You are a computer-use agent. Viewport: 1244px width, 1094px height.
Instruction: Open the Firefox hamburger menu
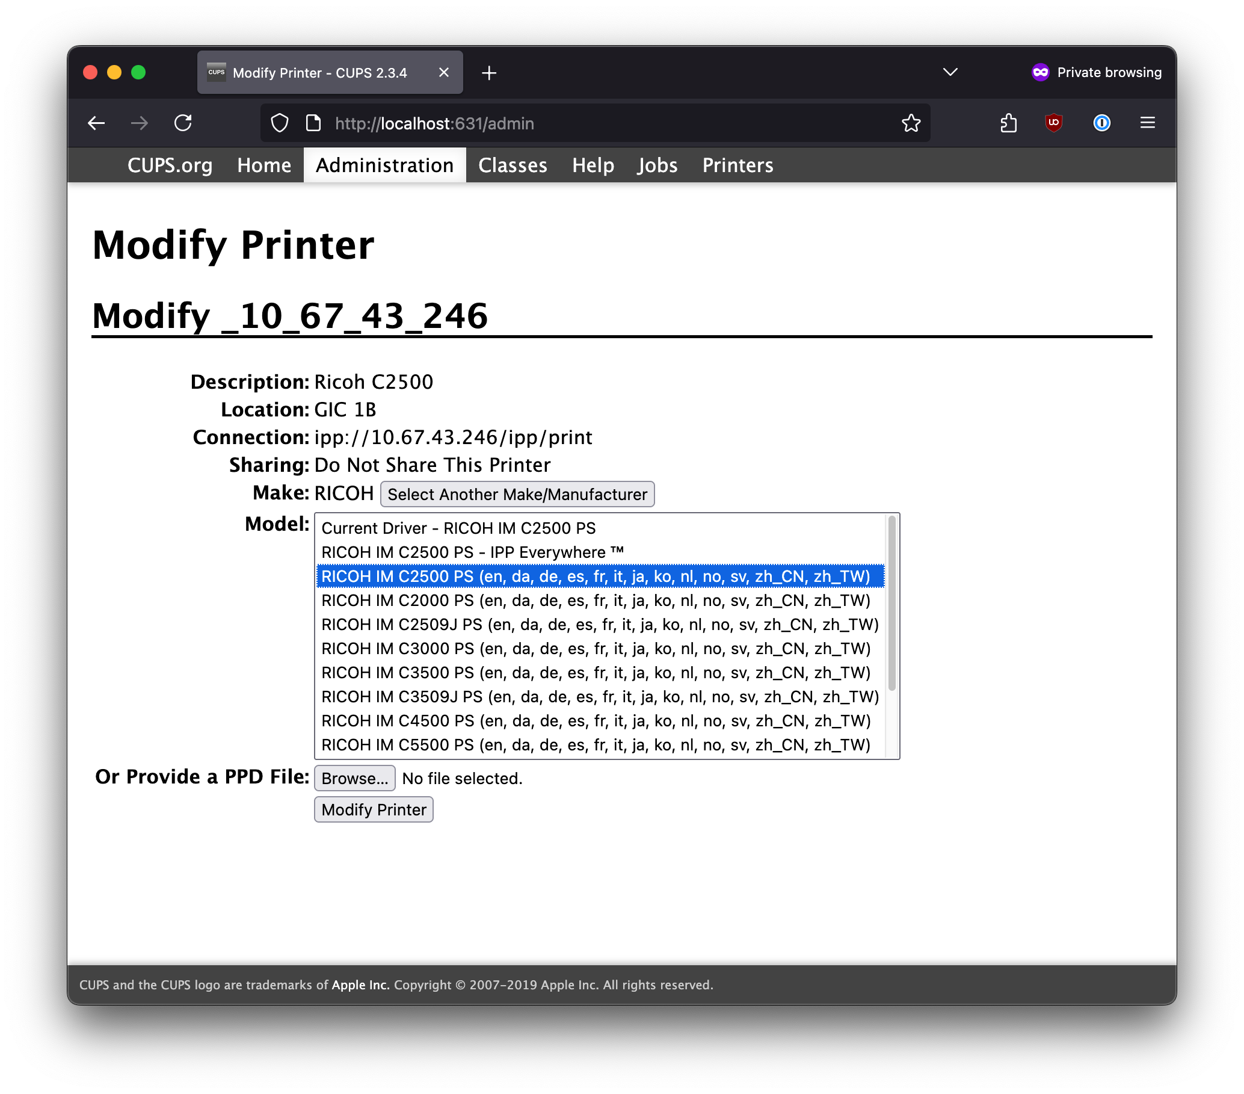coord(1147,123)
